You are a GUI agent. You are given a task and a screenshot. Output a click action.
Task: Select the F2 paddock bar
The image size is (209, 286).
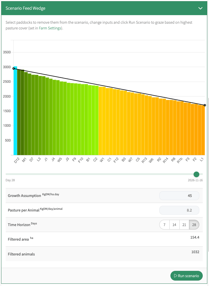tap(192, 130)
